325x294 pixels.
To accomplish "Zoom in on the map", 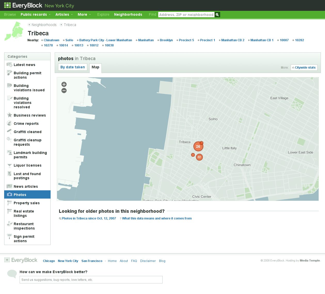I will [x=64, y=84].
